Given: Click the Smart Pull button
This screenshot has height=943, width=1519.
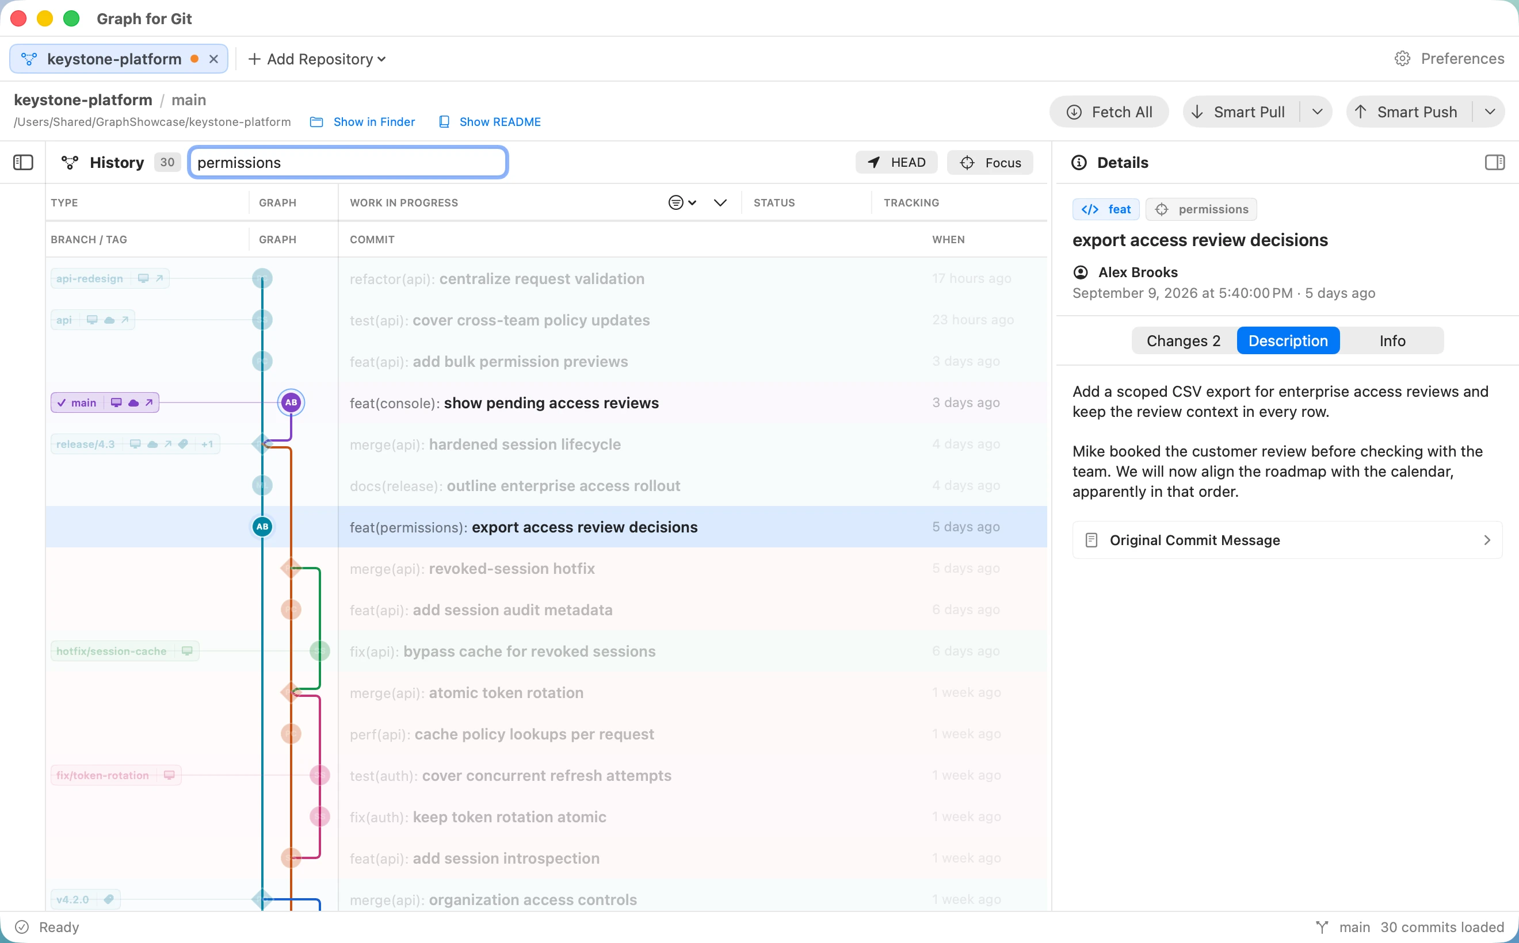Looking at the screenshot, I should click(x=1241, y=112).
